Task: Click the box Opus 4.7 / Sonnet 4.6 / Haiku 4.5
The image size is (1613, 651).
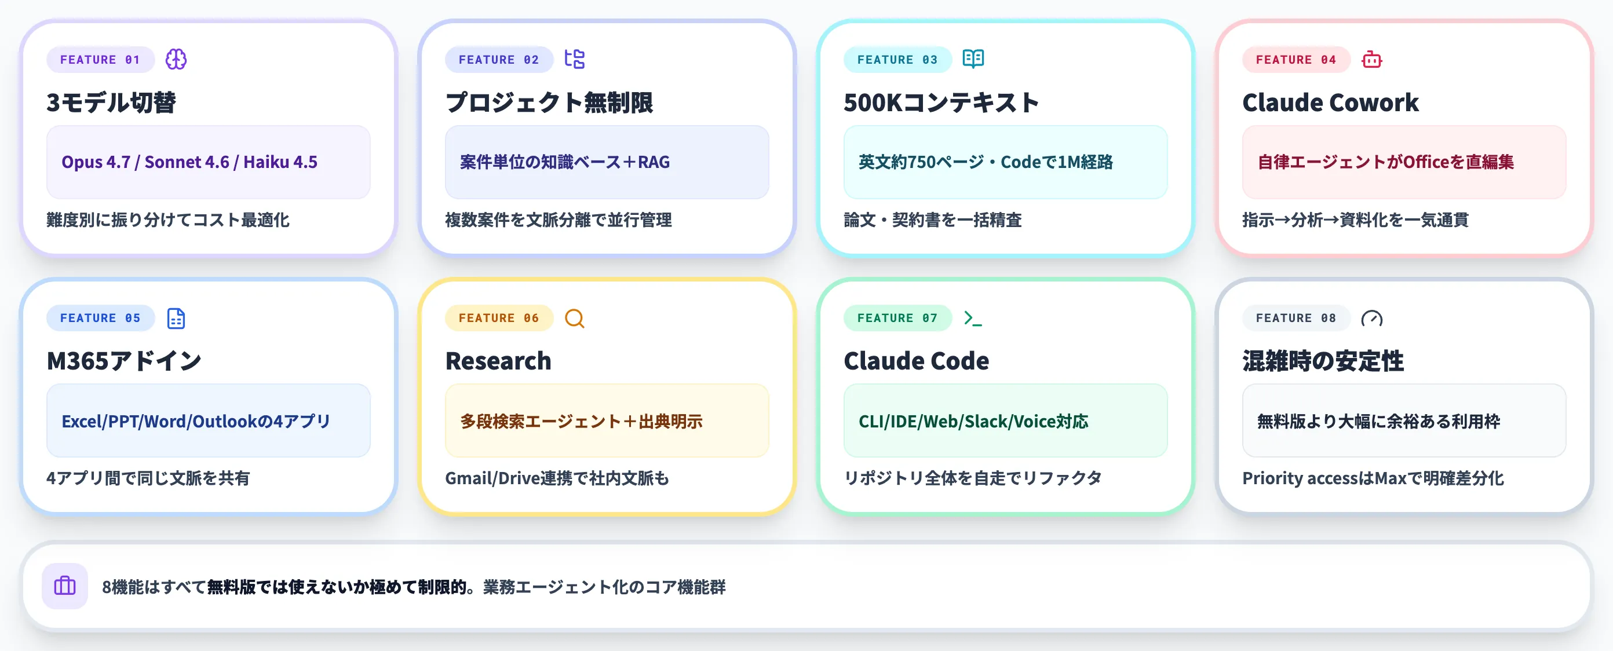Action: (x=209, y=162)
